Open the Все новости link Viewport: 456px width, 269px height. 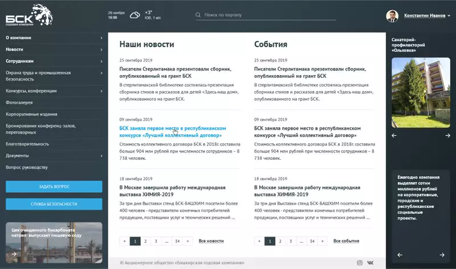point(211,241)
